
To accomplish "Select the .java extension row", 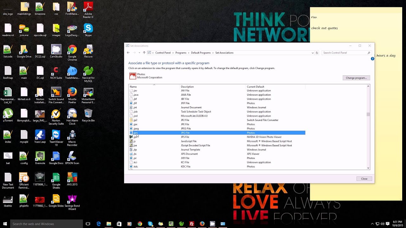I will pyautogui.click(x=217, y=95).
